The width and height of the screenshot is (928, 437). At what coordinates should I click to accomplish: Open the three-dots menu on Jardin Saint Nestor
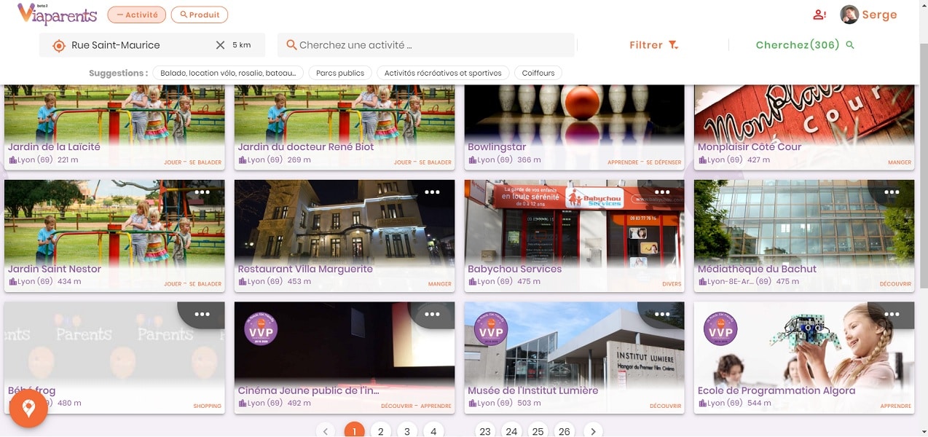[202, 192]
